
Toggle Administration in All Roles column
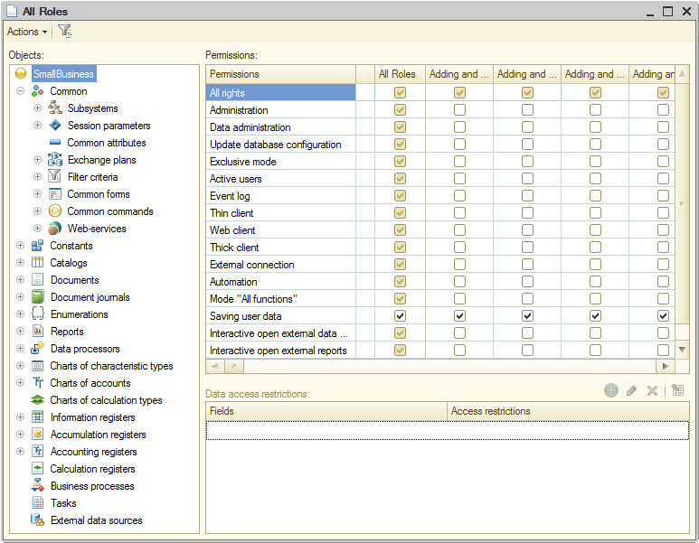click(400, 109)
